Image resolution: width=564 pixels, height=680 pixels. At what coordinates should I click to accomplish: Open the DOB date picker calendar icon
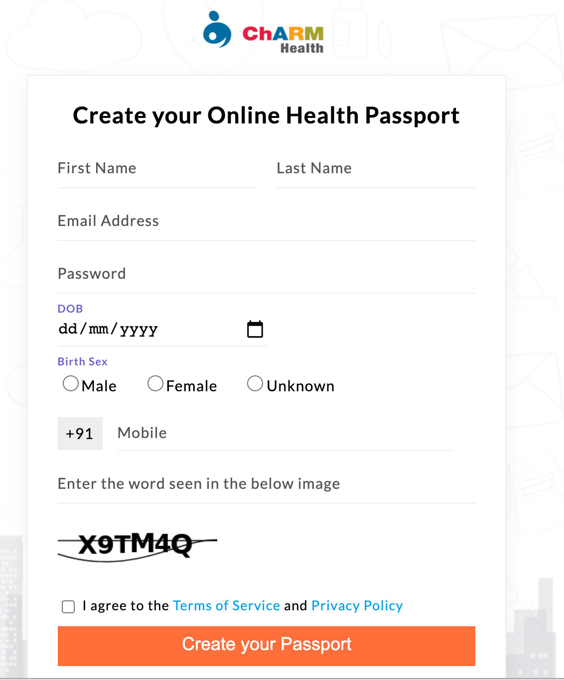(x=255, y=329)
